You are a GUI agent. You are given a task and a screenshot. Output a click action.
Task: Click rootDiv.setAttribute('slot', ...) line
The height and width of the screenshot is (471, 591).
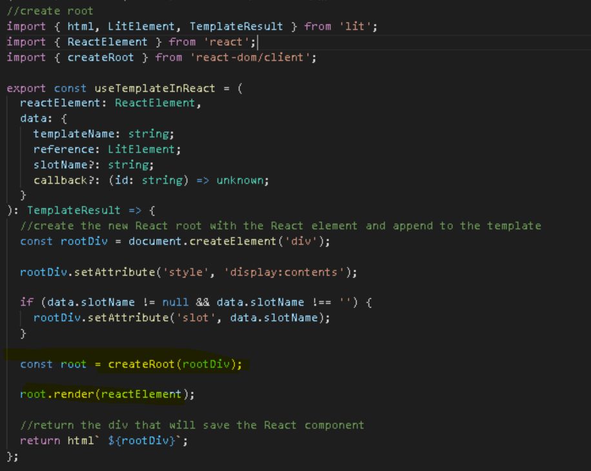tap(182, 317)
